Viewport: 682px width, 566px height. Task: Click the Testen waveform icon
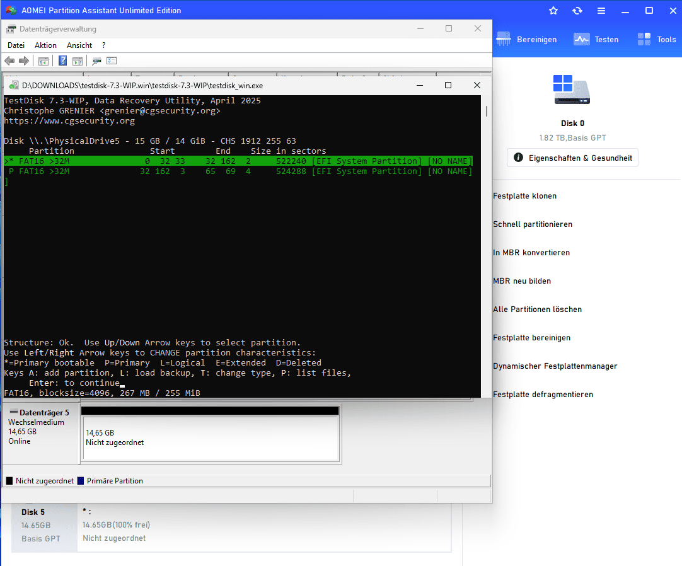coord(582,39)
